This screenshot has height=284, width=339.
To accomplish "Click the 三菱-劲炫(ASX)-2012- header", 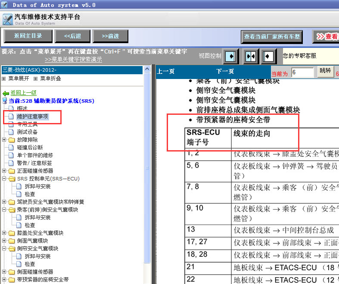I will point(72,70).
